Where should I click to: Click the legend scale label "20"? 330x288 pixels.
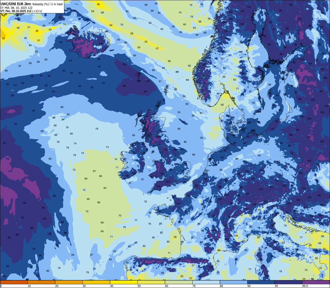pos(57,286)
